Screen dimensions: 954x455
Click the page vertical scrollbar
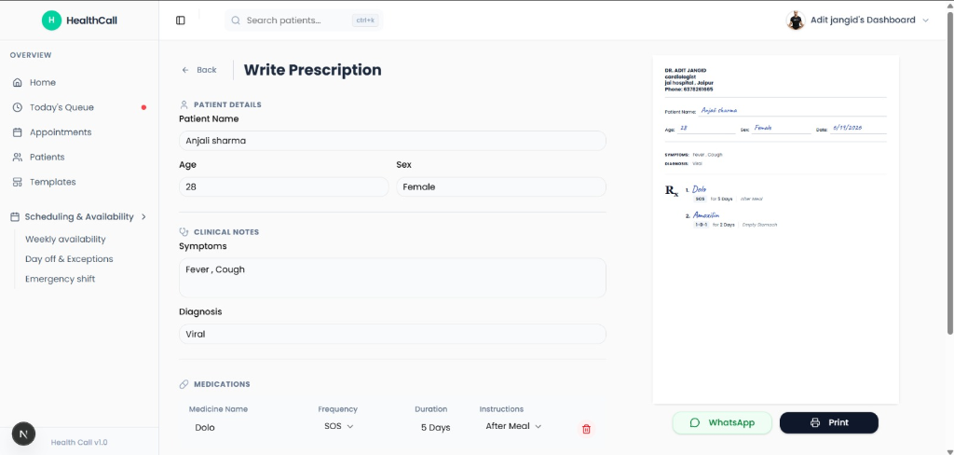[x=949, y=173]
